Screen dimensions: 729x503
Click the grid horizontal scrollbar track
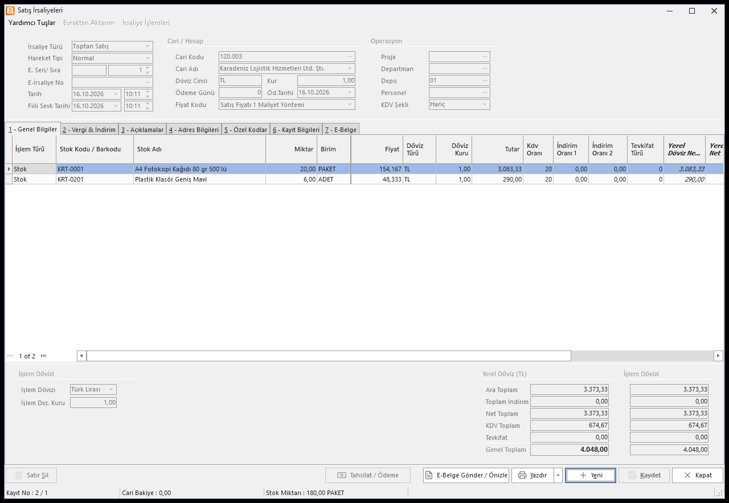point(642,356)
